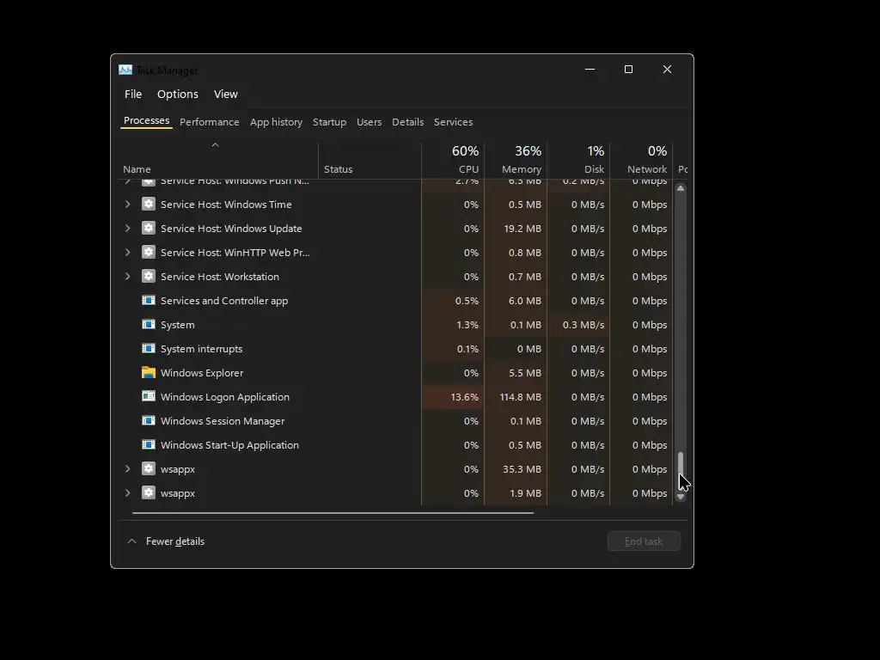
Task: Click the Windows Start-Up Application icon
Action: [x=148, y=444]
